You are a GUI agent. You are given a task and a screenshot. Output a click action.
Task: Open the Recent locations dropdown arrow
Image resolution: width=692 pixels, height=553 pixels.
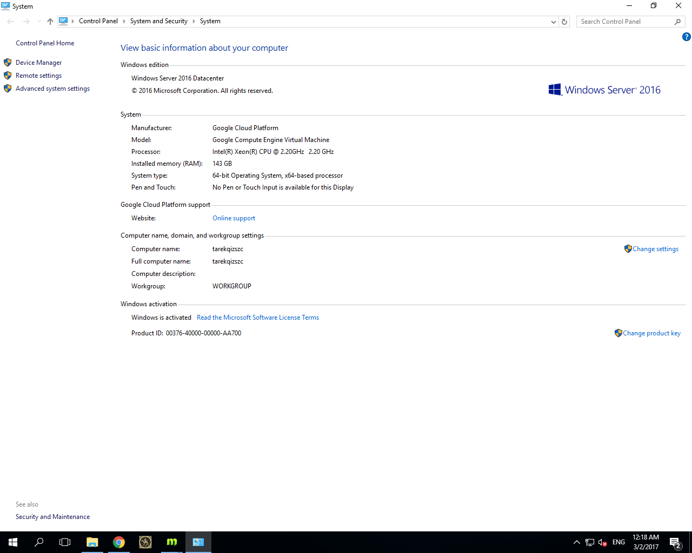tap(39, 22)
